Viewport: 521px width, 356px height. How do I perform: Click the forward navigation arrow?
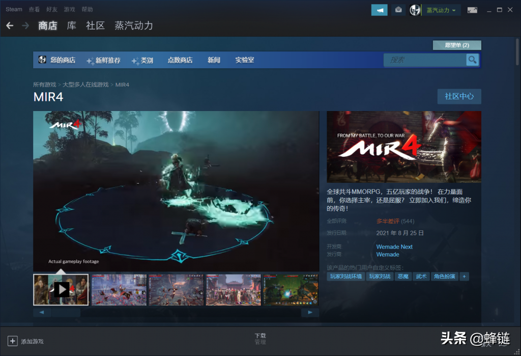[25, 25]
